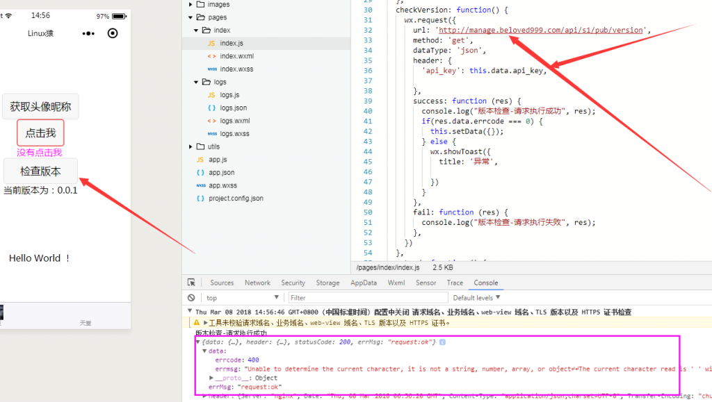Click the /pages/index/index.js path in status bar
This screenshot has width=712, height=402.
point(388,267)
